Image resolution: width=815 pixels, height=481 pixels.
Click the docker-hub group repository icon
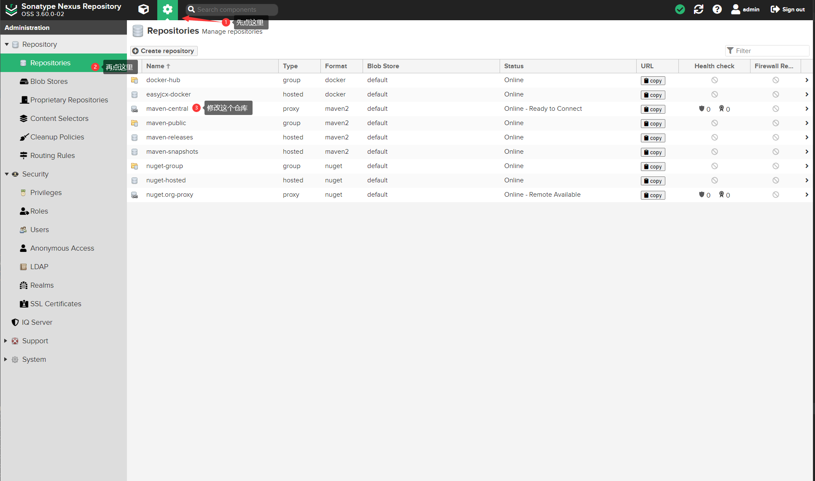point(134,80)
